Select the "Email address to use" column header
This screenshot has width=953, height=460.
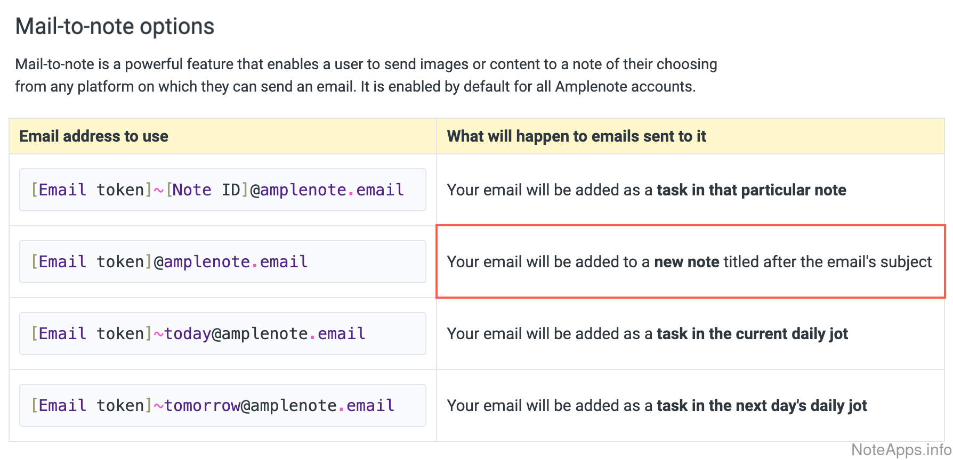coord(94,136)
